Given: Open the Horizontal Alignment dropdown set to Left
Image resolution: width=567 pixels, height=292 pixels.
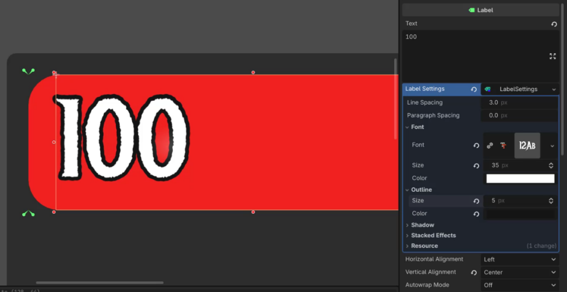Looking at the screenshot, I should click(519, 260).
